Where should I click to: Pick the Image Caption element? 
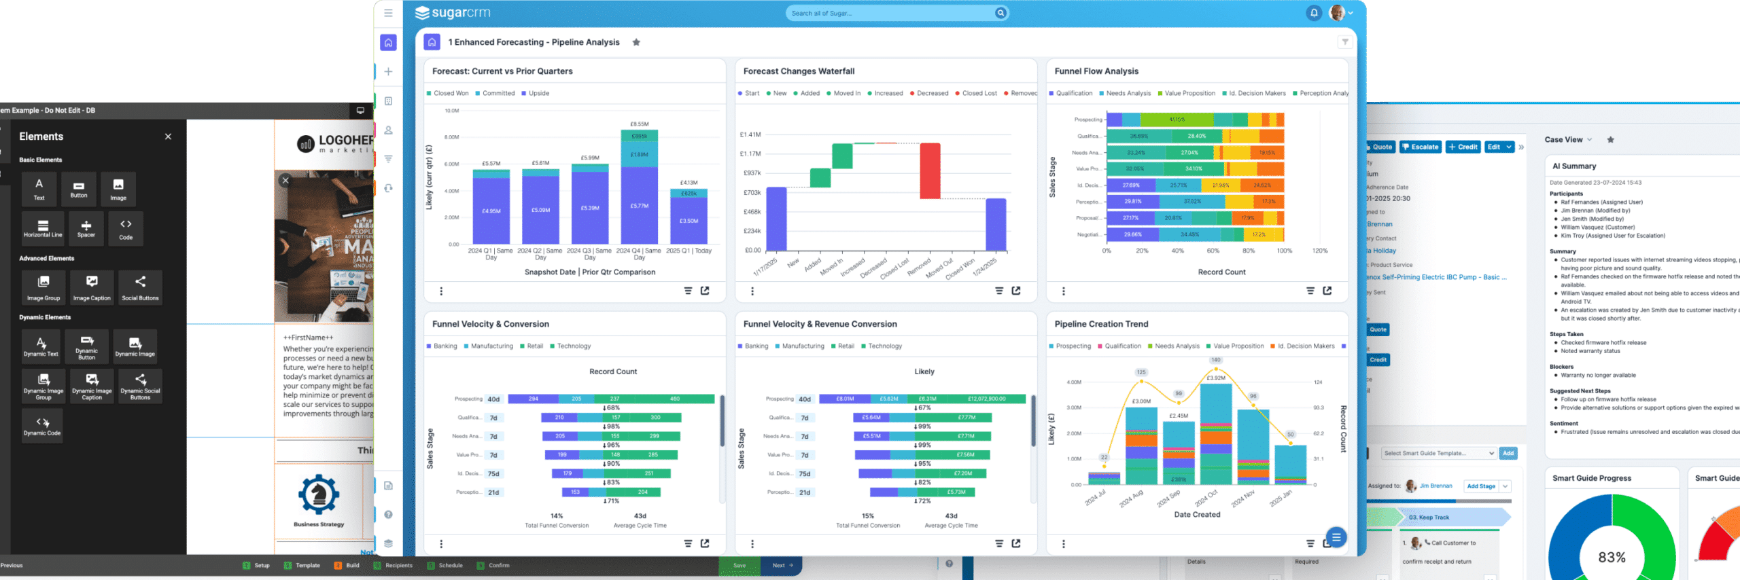92,287
